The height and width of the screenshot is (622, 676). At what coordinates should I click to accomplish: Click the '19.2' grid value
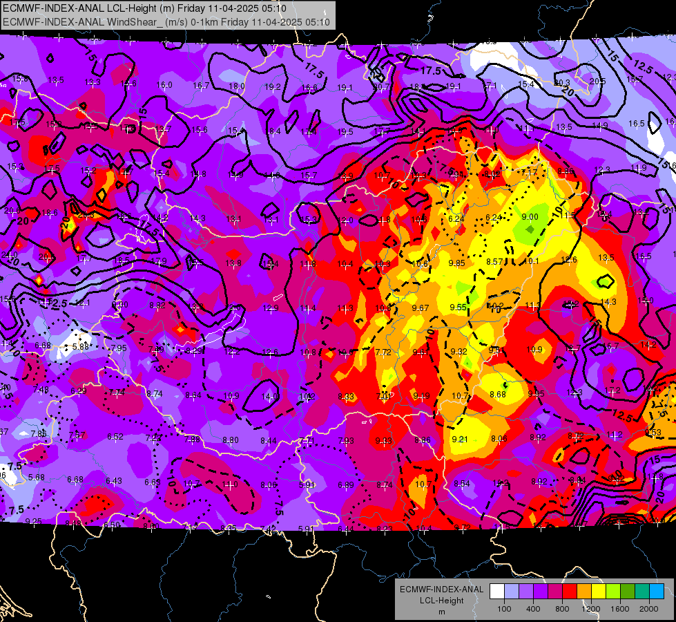coord(273,87)
